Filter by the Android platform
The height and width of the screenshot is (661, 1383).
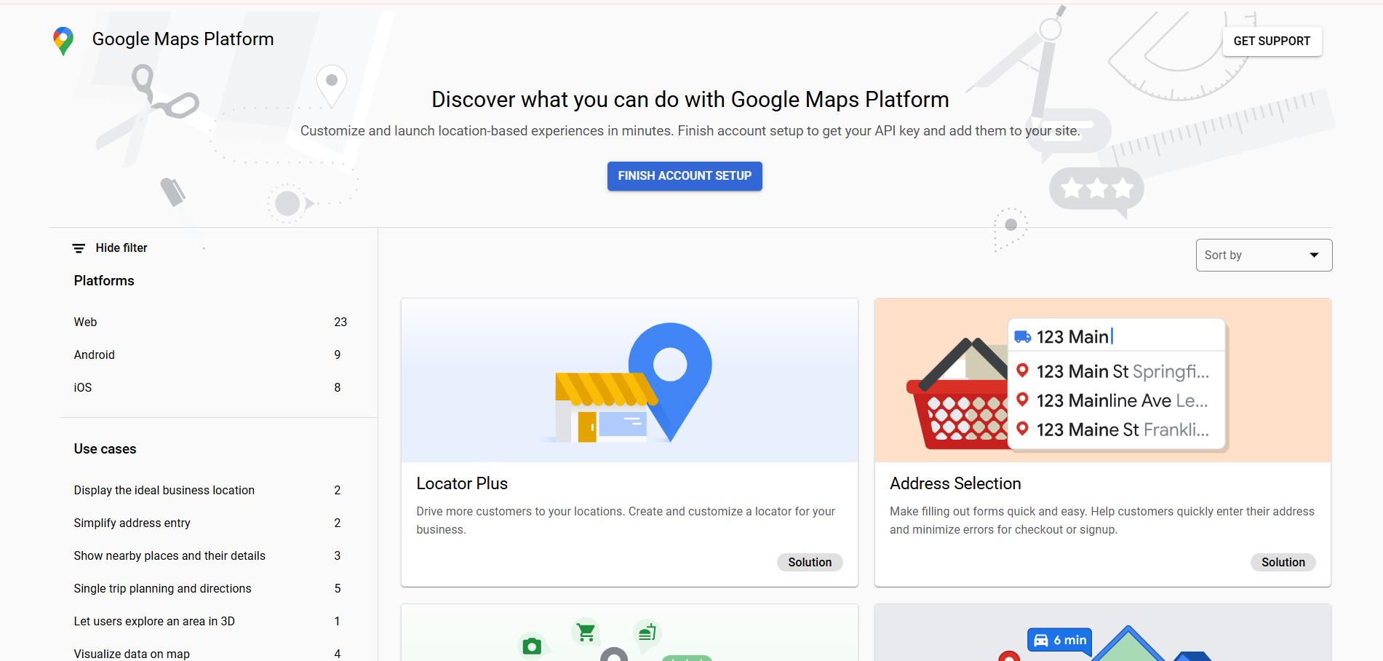coord(94,355)
